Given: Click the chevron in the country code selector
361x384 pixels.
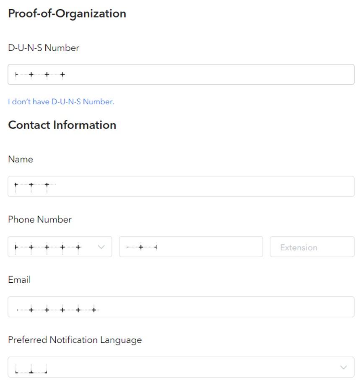Looking at the screenshot, I should pyautogui.click(x=101, y=247).
